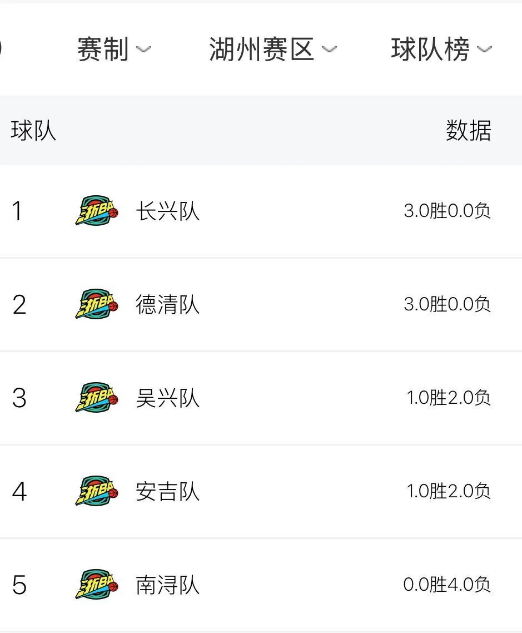Open the 吴兴队 team logo
Image resolution: width=522 pixels, height=633 pixels.
point(97,398)
